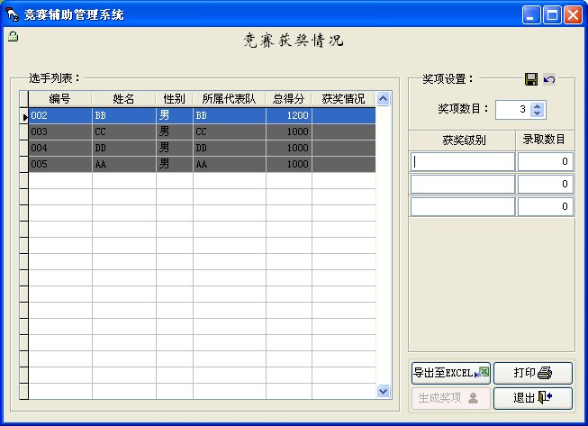The image size is (588, 426).
Task: Click the 打印 button
Action: click(x=533, y=373)
